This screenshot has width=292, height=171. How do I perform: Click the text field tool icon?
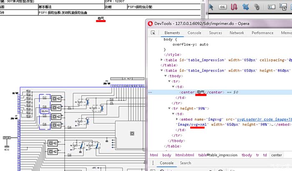[x=271, y=7]
